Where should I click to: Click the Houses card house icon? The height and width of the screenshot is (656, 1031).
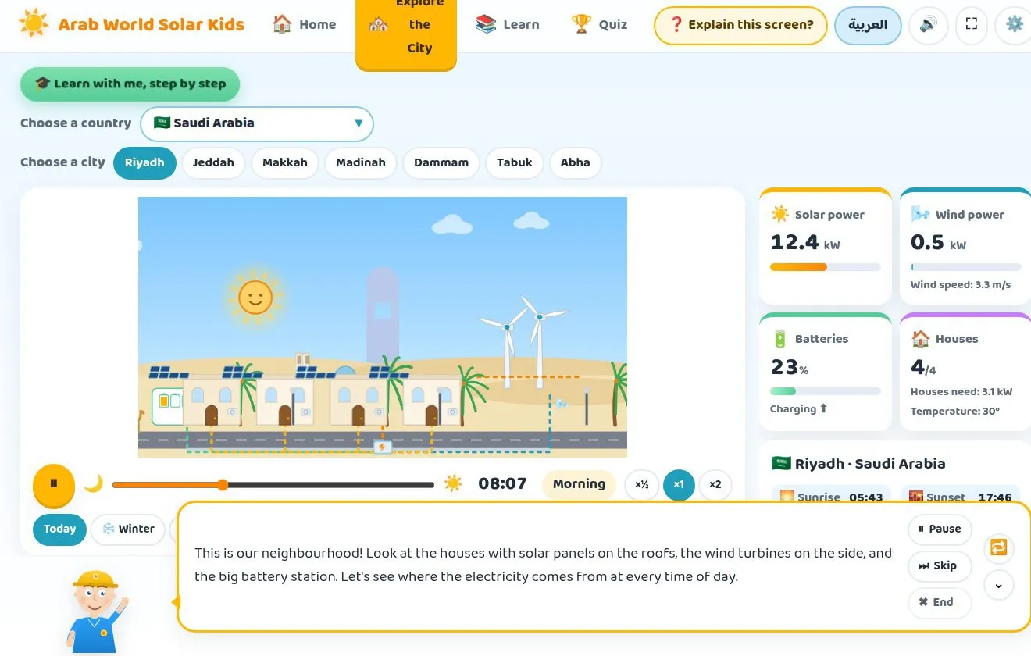[921, 339]
